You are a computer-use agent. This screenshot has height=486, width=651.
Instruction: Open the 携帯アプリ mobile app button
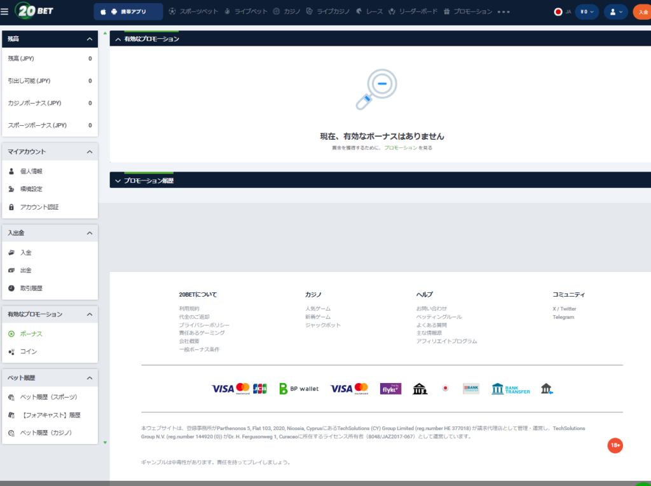128,11
